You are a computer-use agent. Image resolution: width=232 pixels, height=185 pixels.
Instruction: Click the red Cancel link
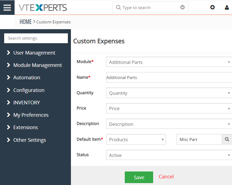coord(166,177)
